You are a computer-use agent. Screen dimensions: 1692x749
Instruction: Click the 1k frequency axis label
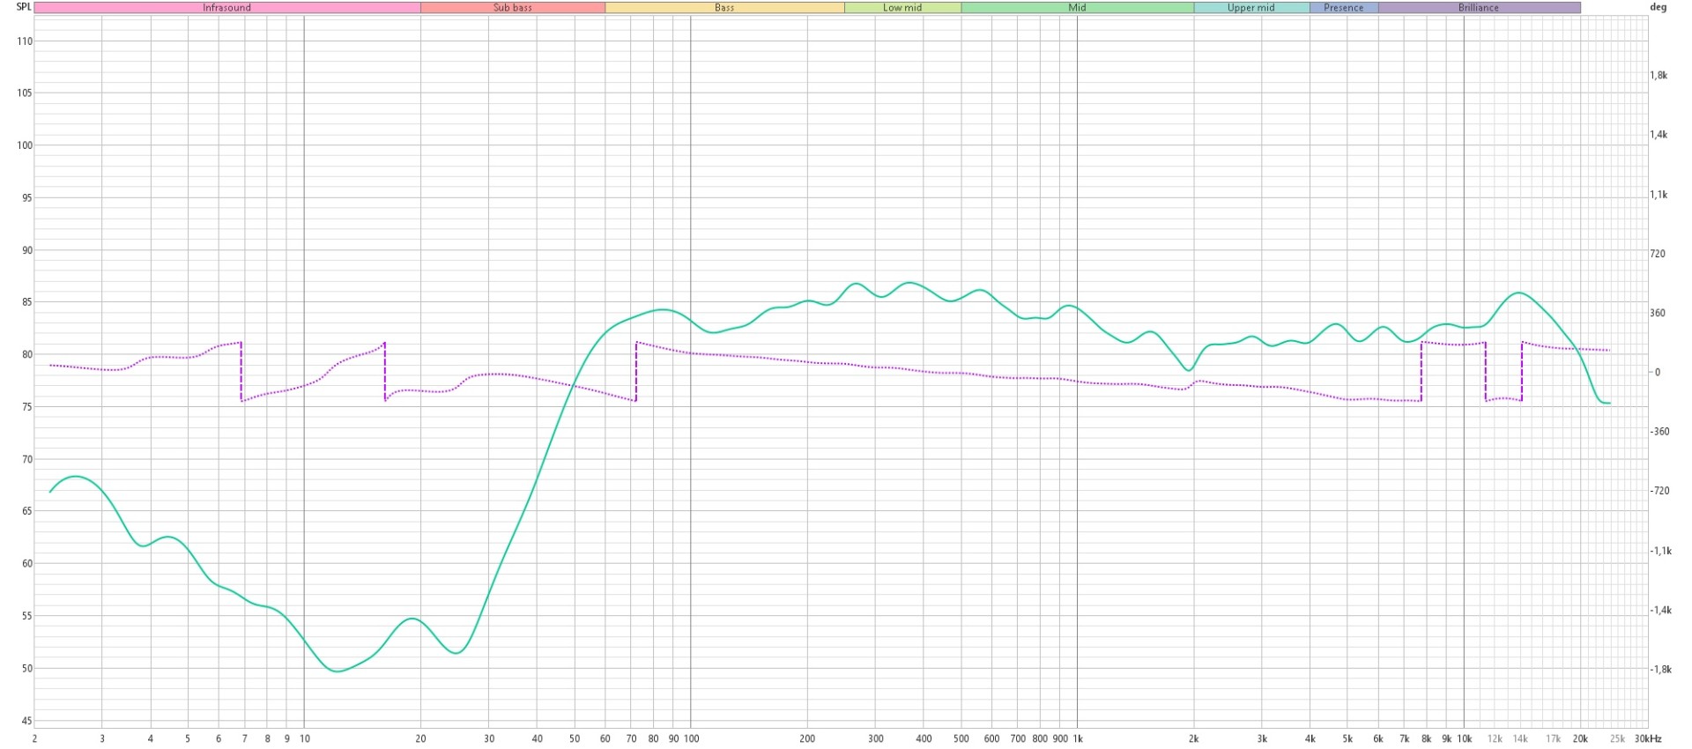(1077, 738)
